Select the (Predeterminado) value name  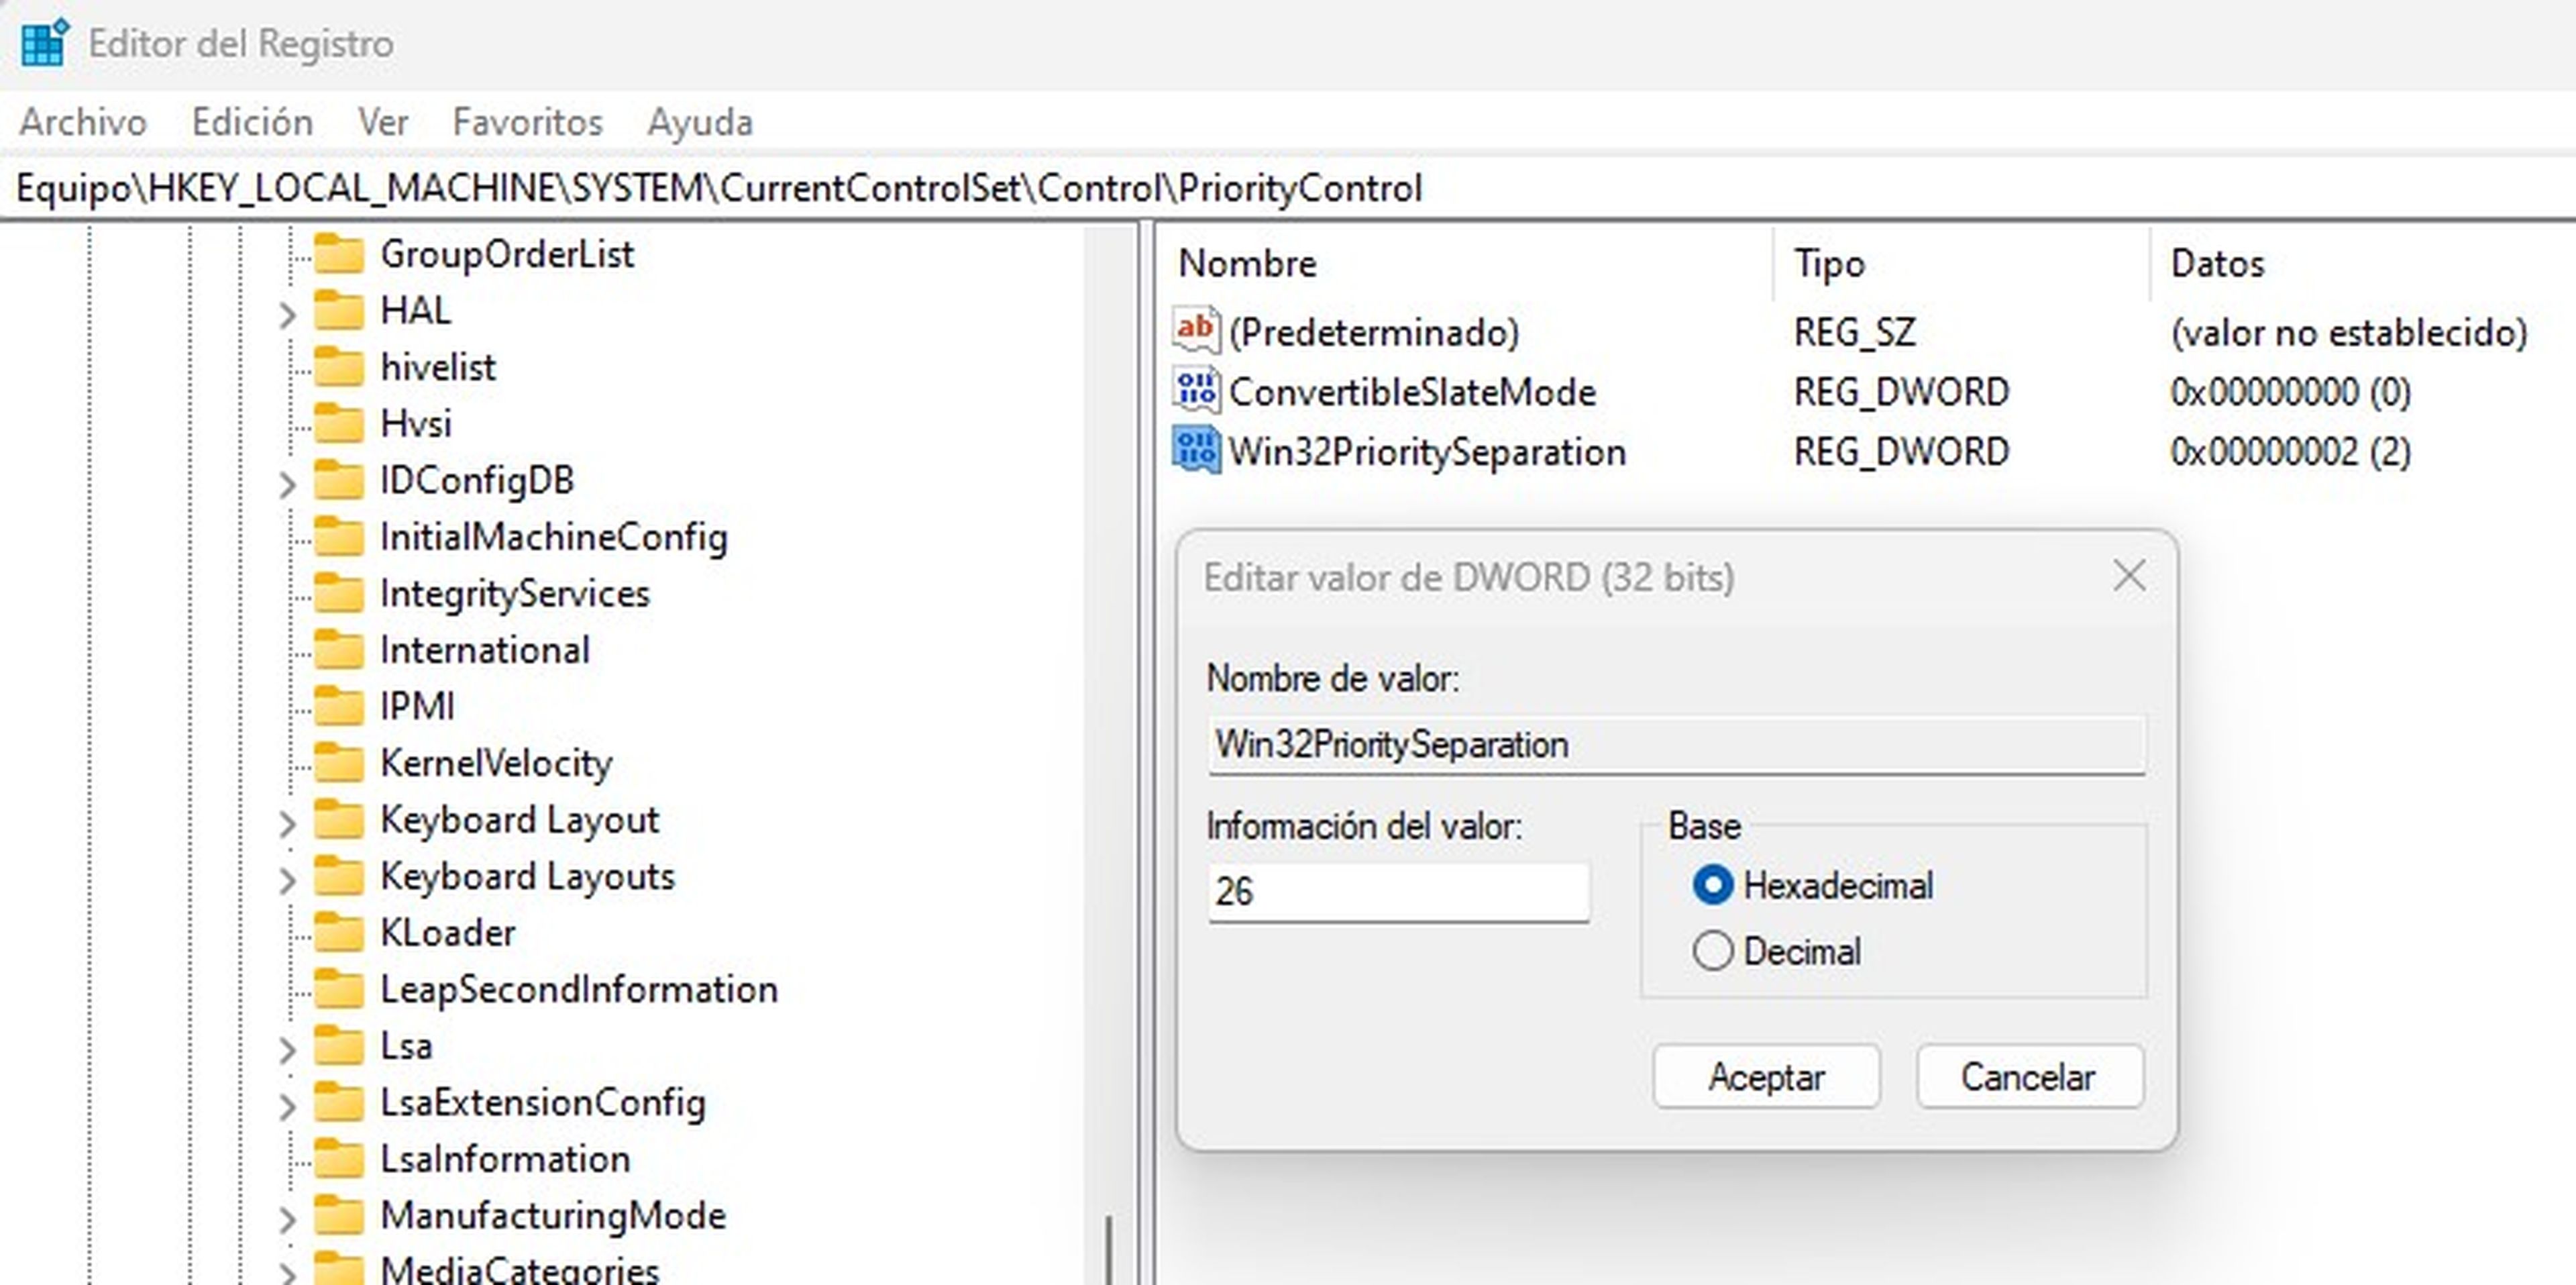pyautogui.click(x=1374, y=332)
